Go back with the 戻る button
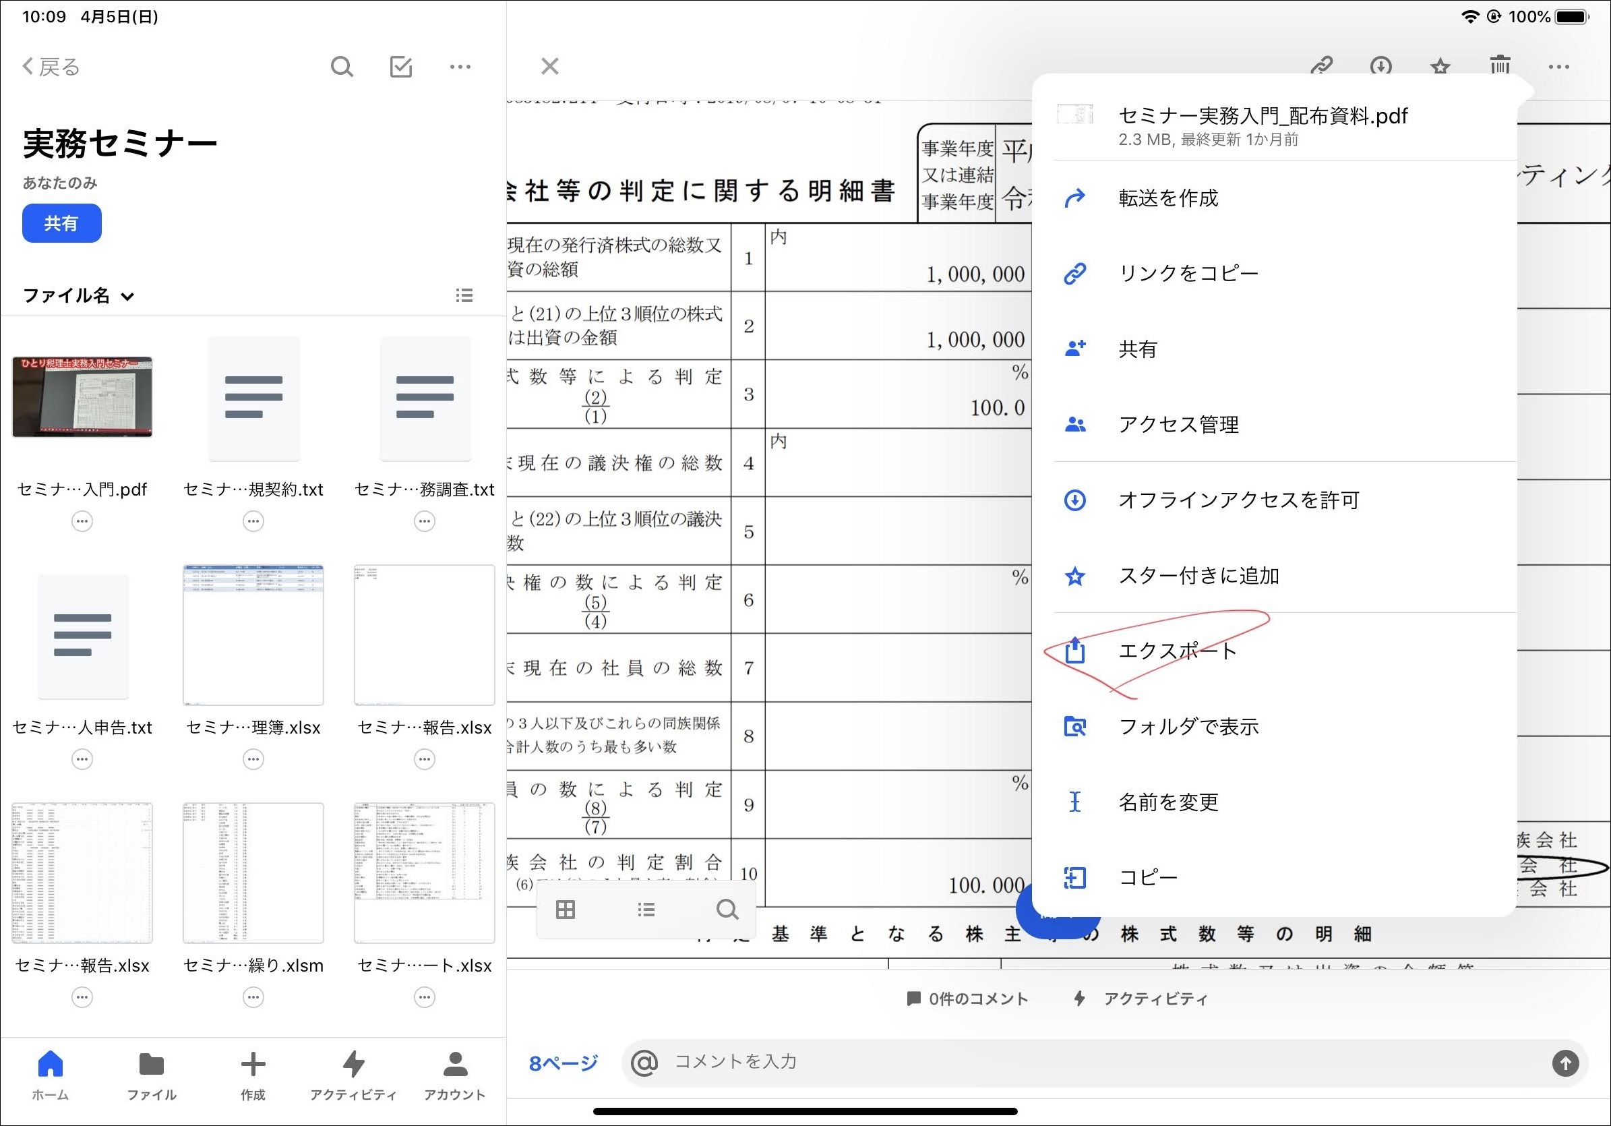Image resolution: width=1611 pixels, height=1126 pixels. click(51, 67)
